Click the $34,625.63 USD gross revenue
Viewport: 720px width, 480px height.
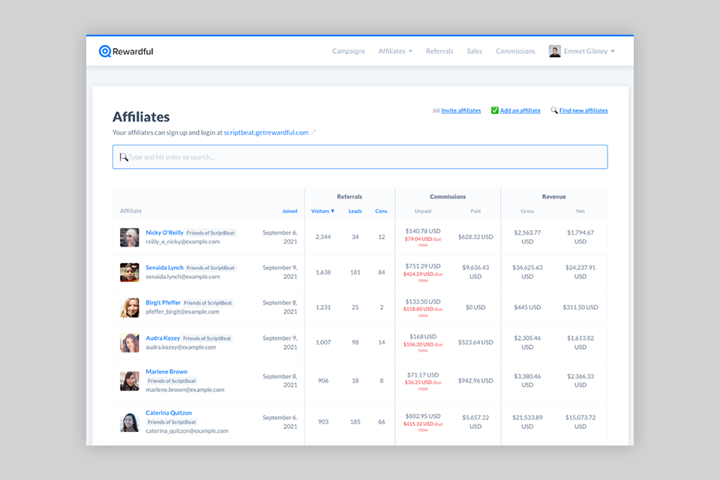click(527, 272)
